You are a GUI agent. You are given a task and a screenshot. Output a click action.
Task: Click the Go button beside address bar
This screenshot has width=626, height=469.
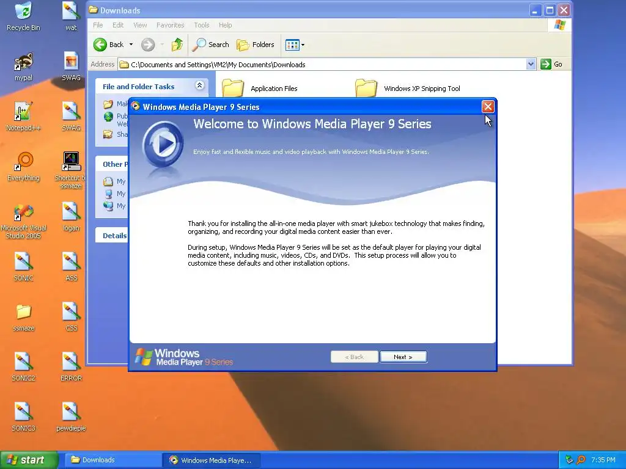pos(551,64)
